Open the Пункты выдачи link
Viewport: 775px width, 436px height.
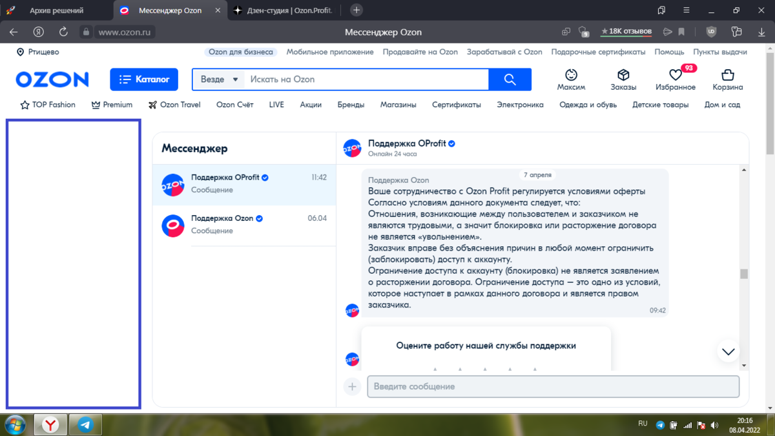[x=720, y=52]
